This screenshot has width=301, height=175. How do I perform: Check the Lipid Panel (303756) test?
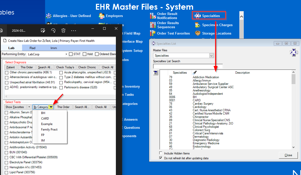pos(6,172)
